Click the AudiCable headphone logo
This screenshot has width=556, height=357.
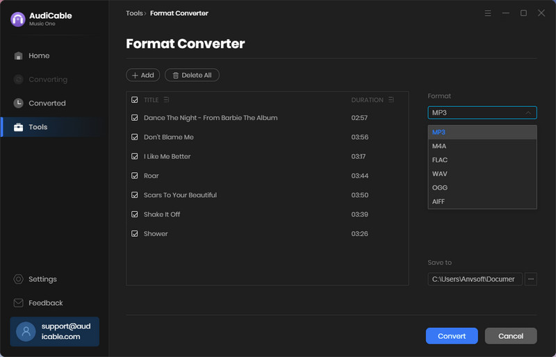[18, 19]
